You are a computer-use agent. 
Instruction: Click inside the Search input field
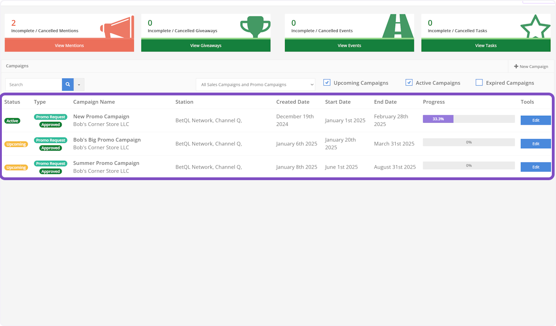click(33, 85)
